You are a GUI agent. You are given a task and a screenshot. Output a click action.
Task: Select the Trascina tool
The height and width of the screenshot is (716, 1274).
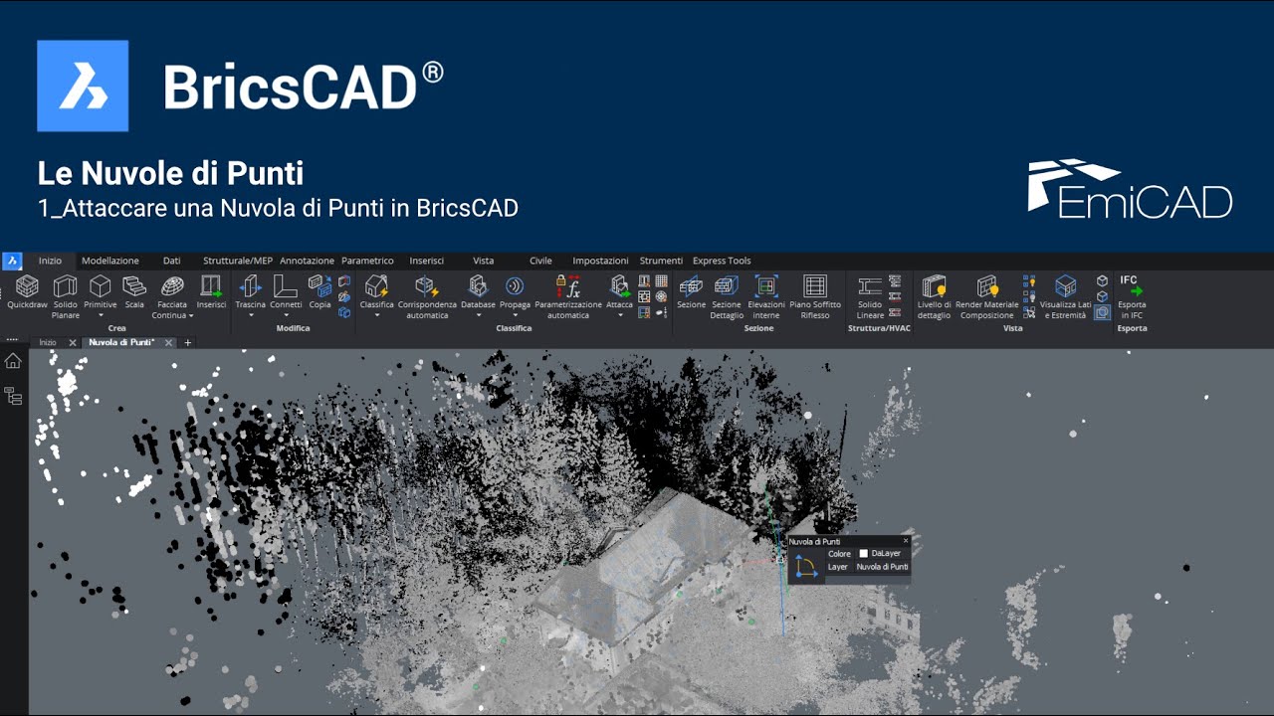point(251,293)
